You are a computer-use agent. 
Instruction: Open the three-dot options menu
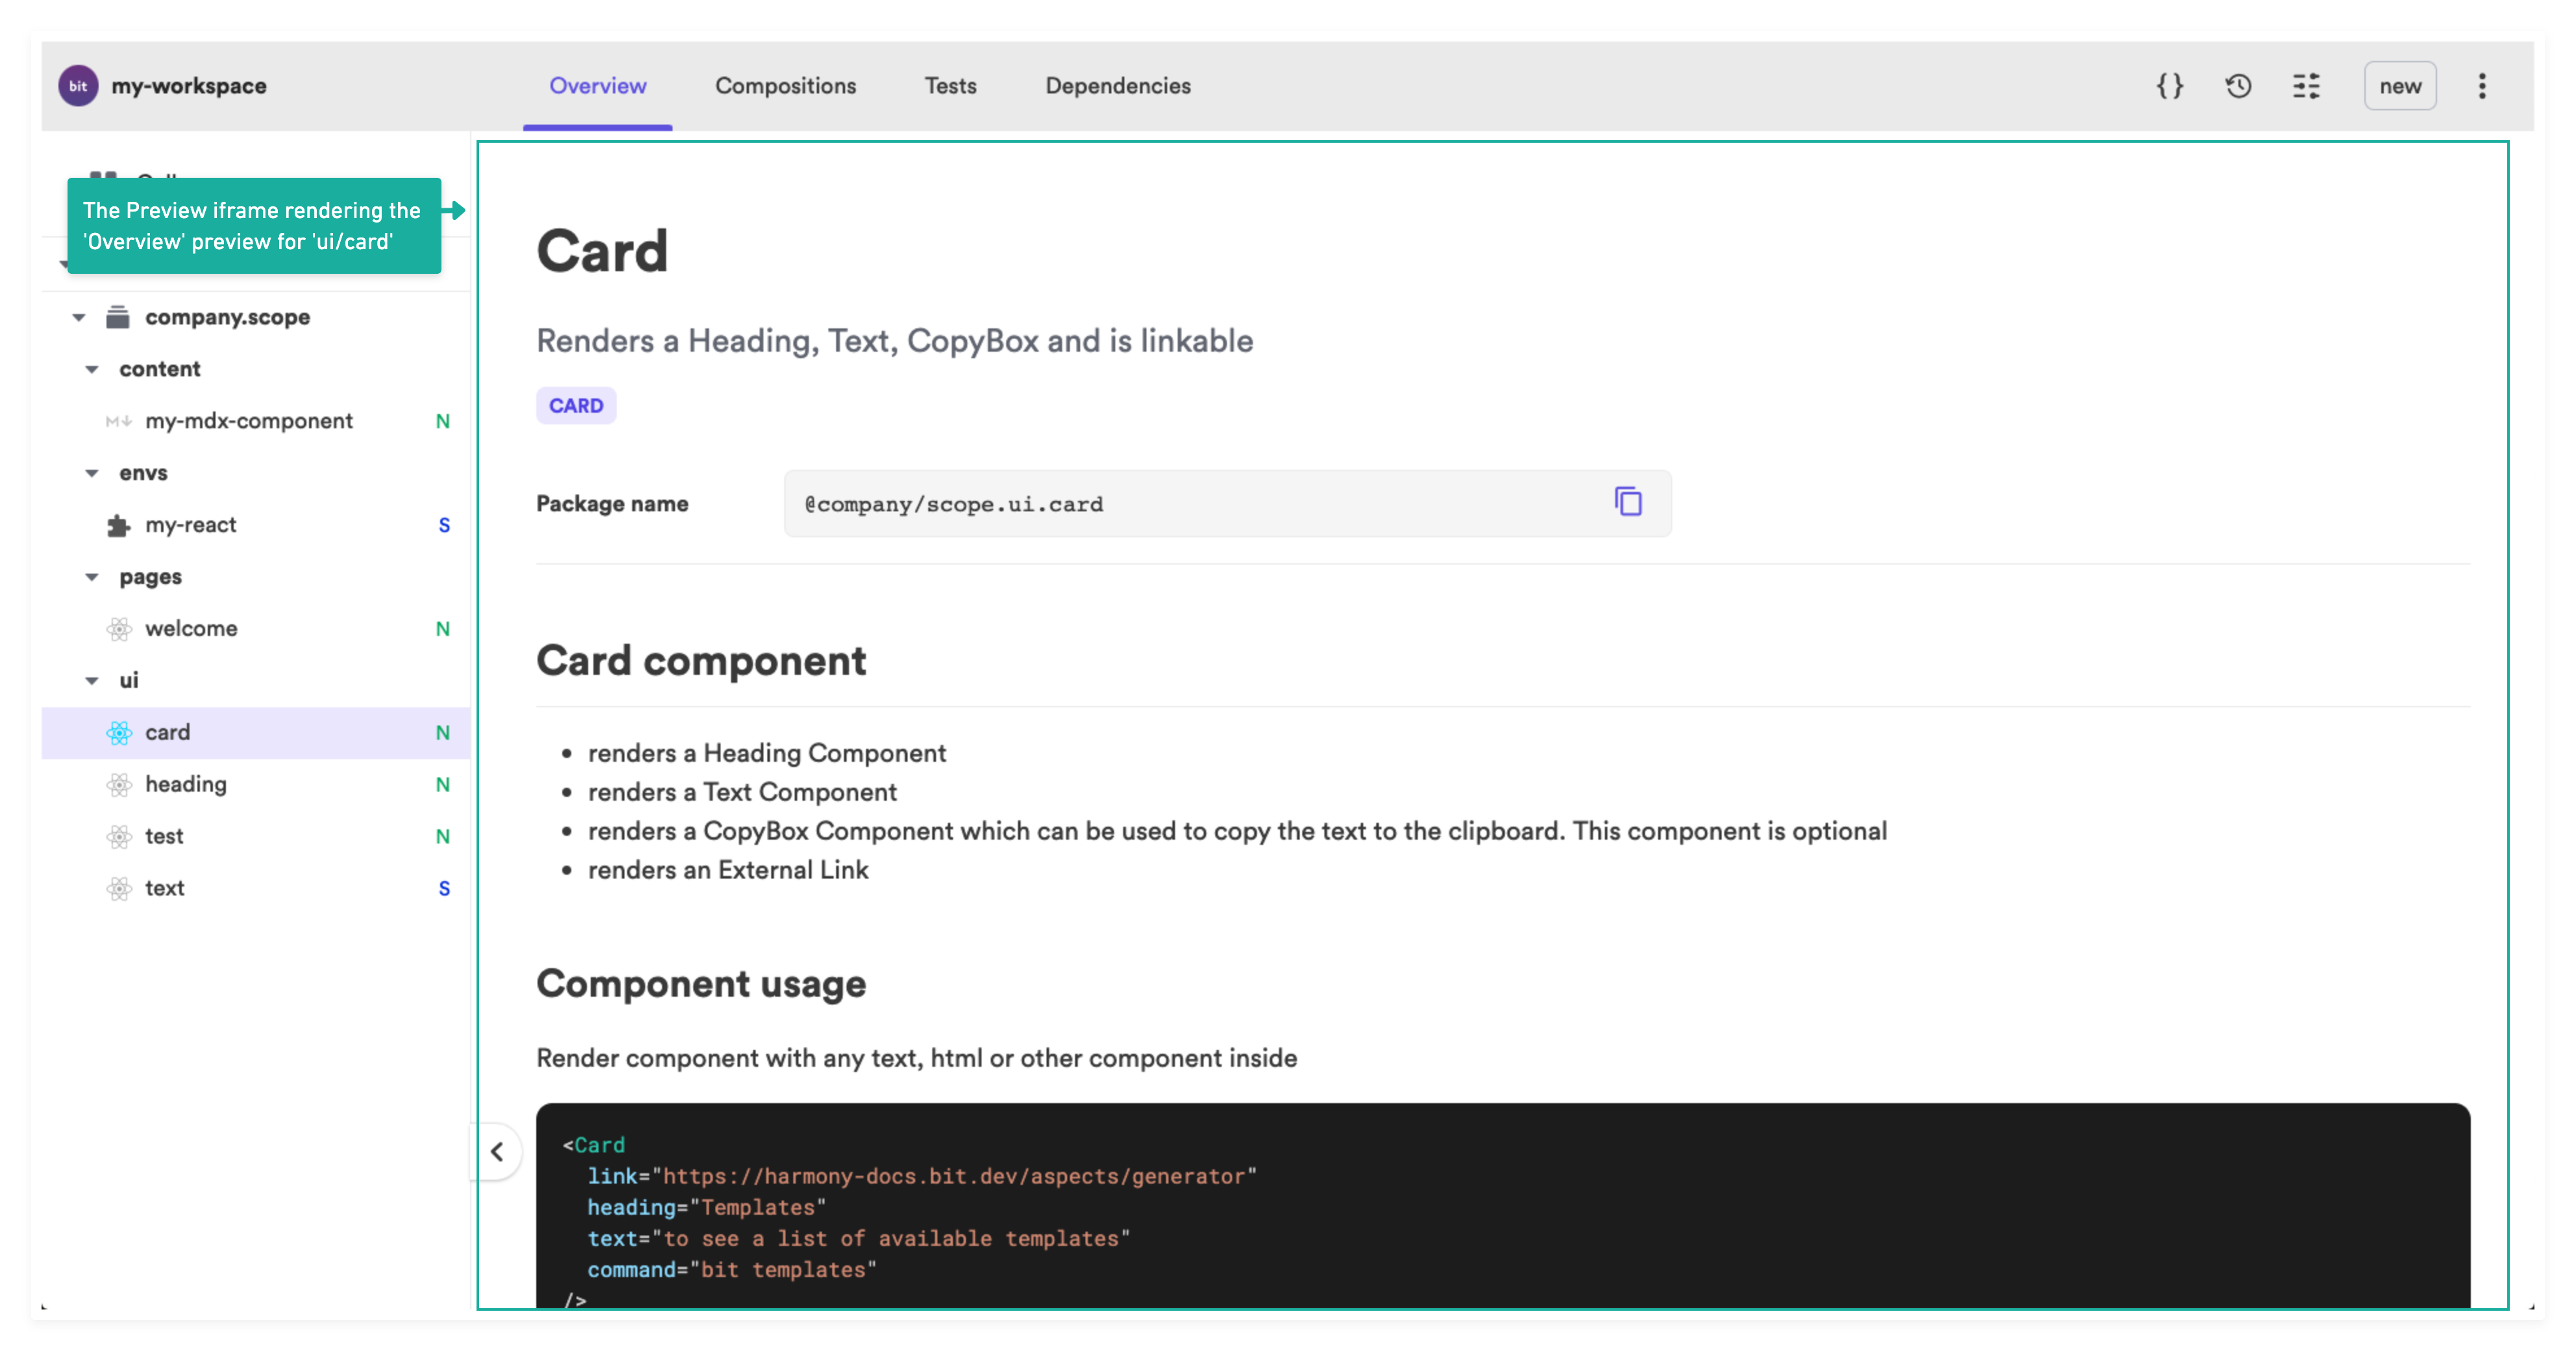click(2483, 86)
